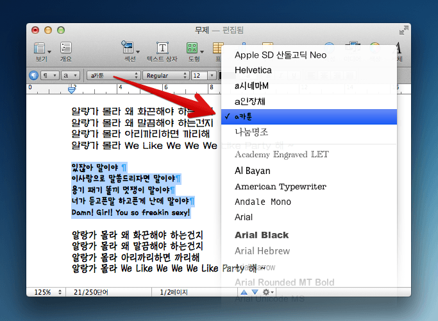Choose a시네마M font in the list
The height and width of the screenshot is (321, 438).
[x=309, y=85]
